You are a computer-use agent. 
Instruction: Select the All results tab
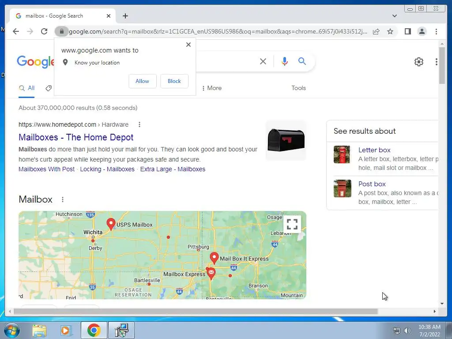(26, 88)
